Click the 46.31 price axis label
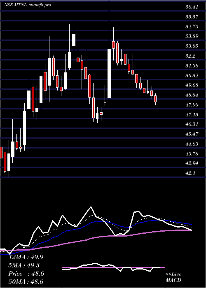The width and height of the screenshot is (206, 288). point(192,124)
